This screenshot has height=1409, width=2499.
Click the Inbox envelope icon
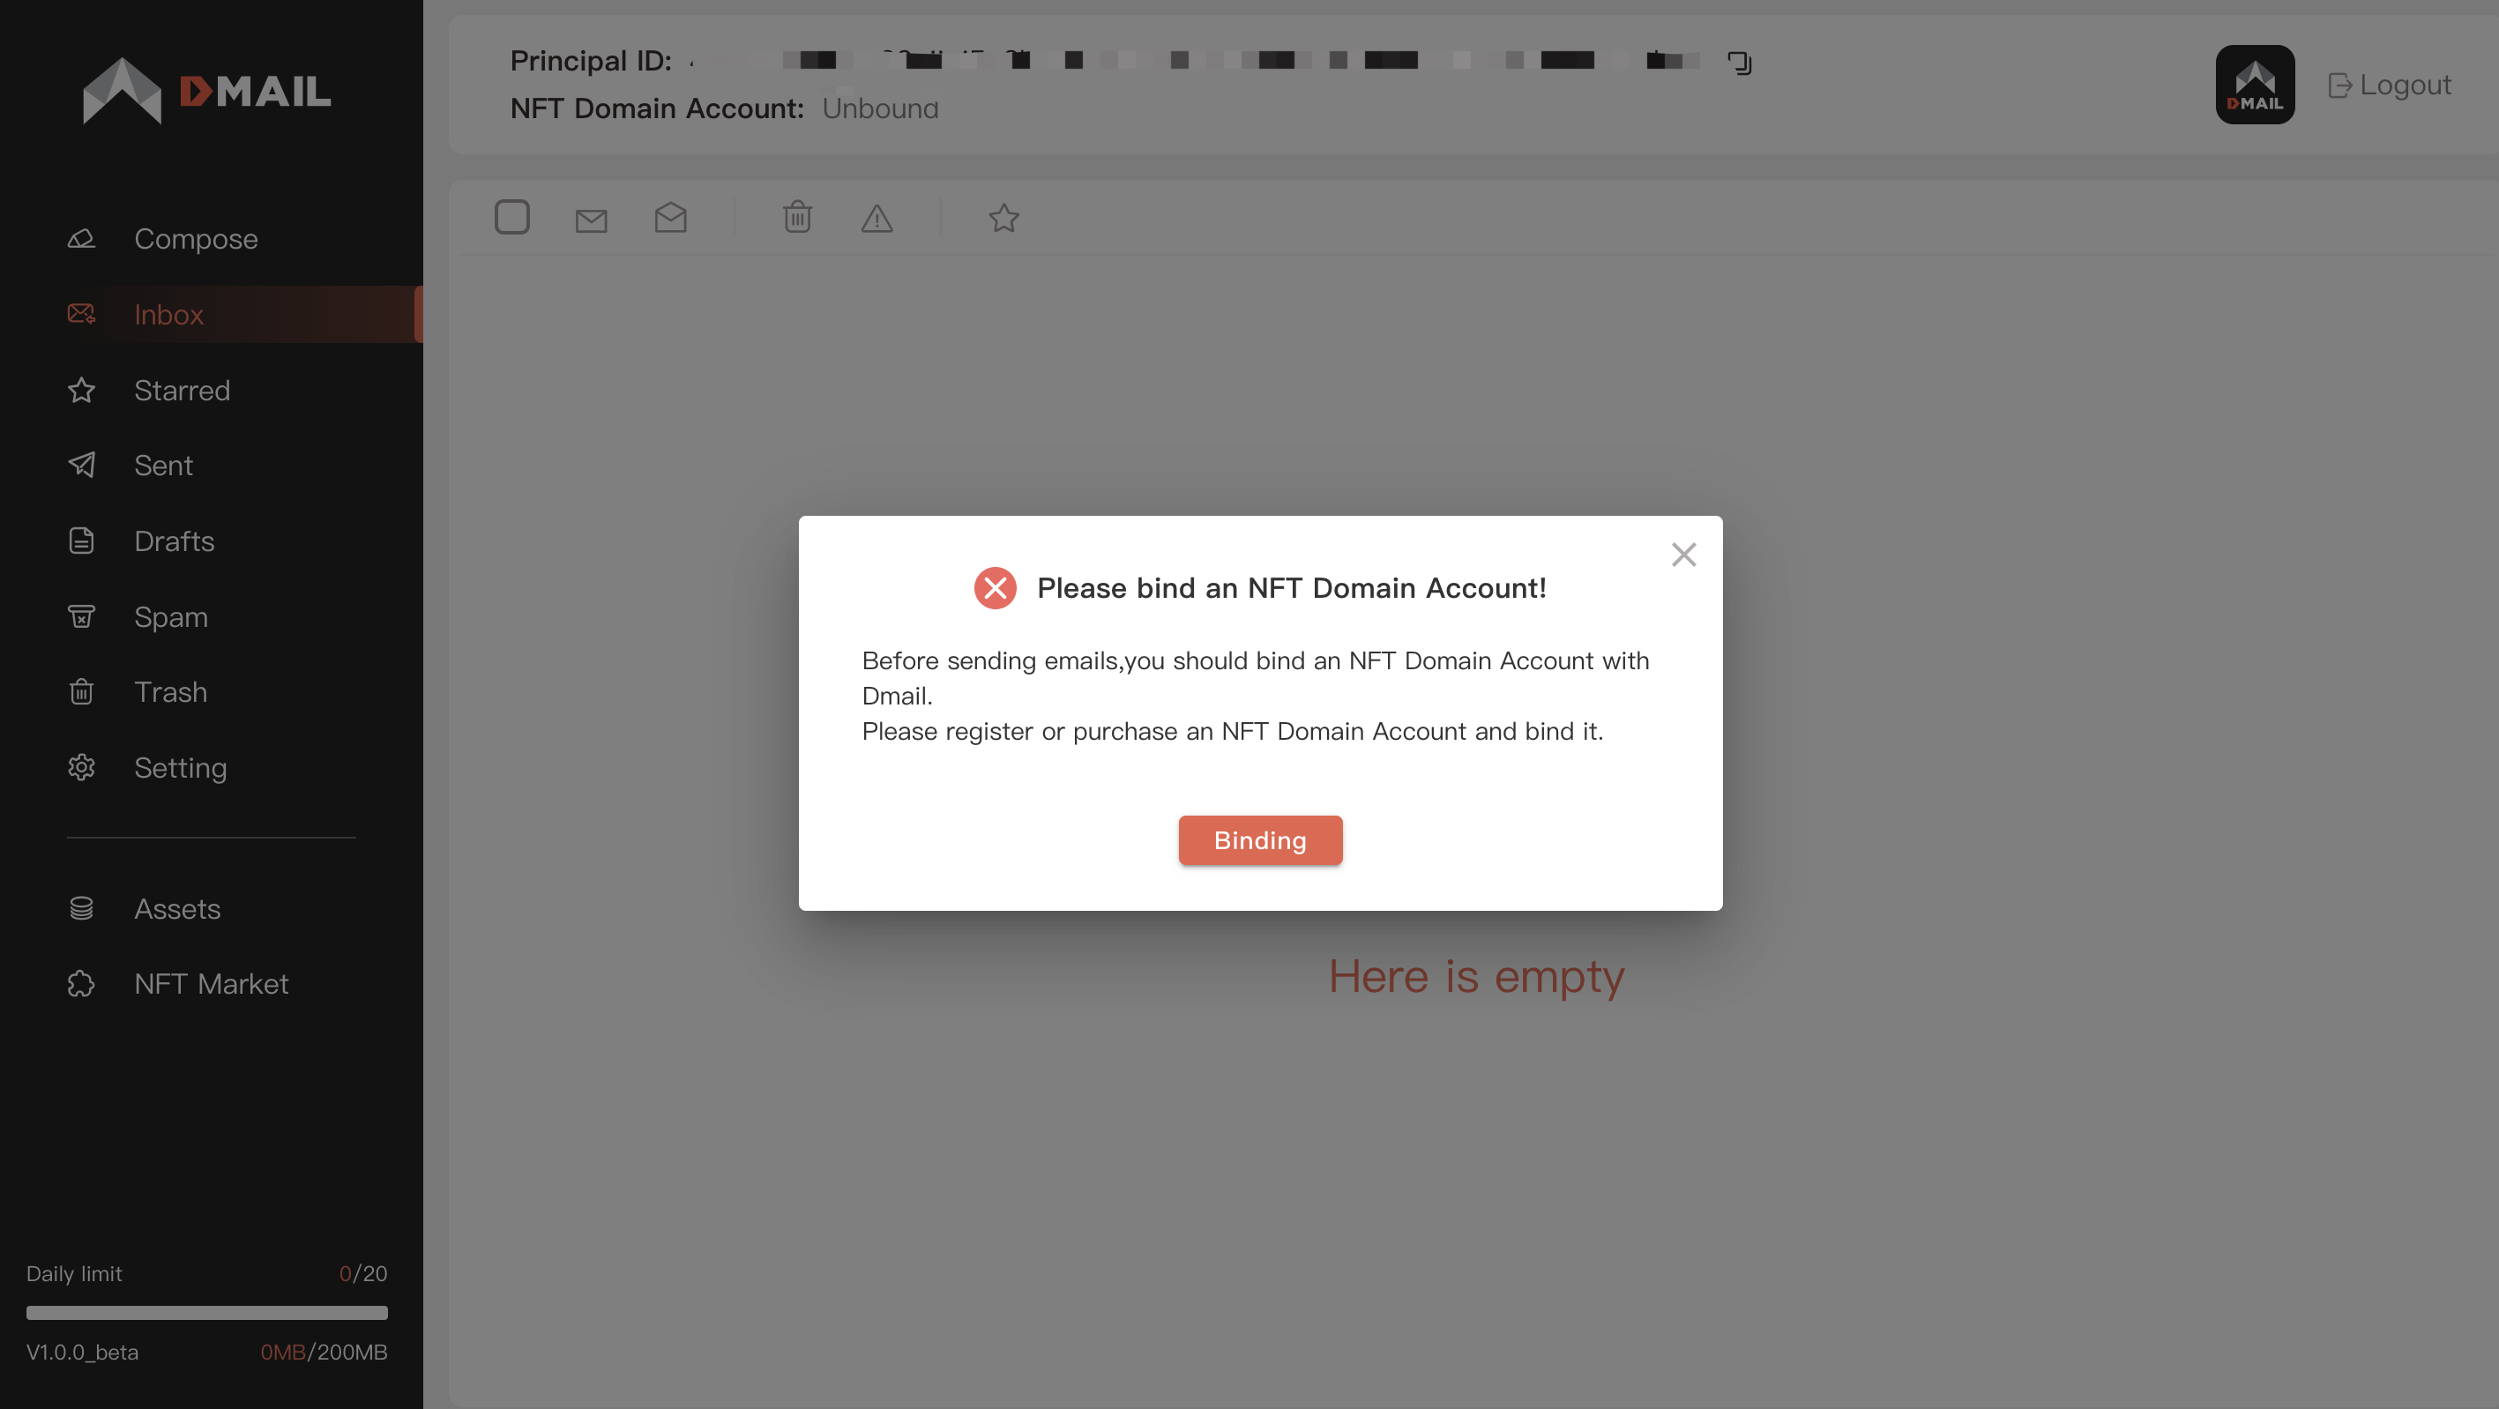[x=81, y=314]
